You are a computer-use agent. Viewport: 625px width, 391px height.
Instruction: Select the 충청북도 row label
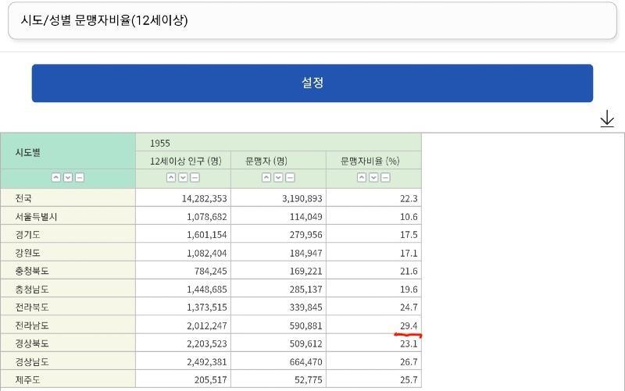32,271
